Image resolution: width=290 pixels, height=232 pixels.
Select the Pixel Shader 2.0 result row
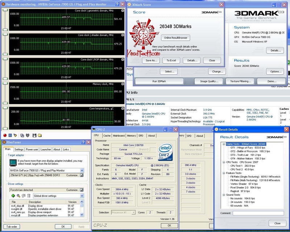click(x=245, y=188)
